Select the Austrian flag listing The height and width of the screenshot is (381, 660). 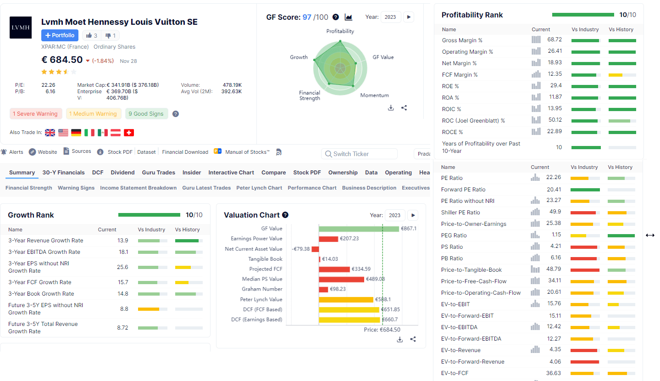pyautogui.click(x=116, y=133)
